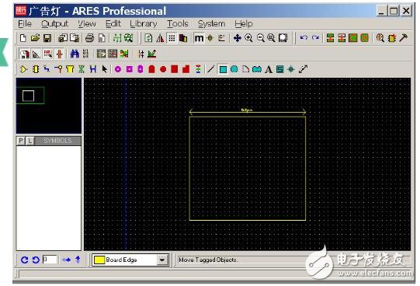Open the View menu
The height and width of the screenshot is (286, 420).
point(87,24)
